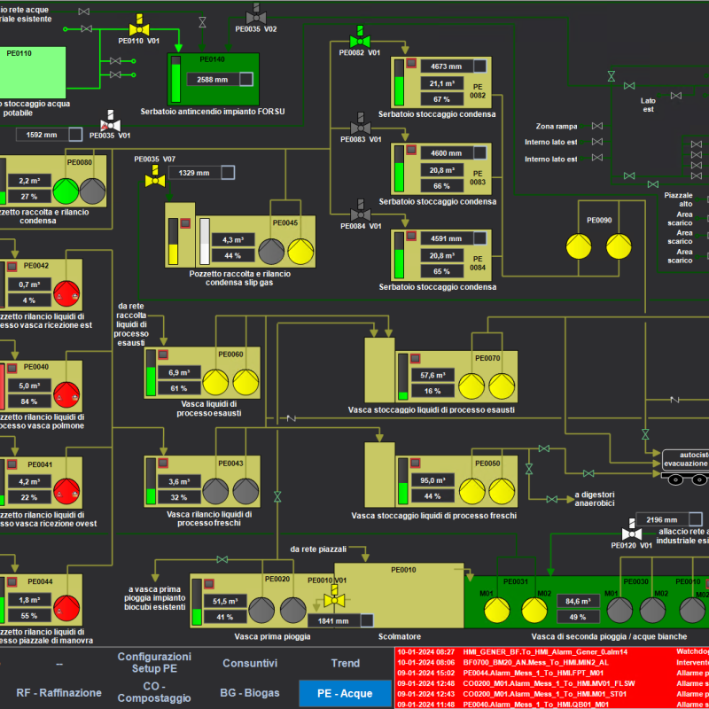The height and width of the screenshot is (709, 709).
Task: Open the red pump in PE0044
Action: 66,608
